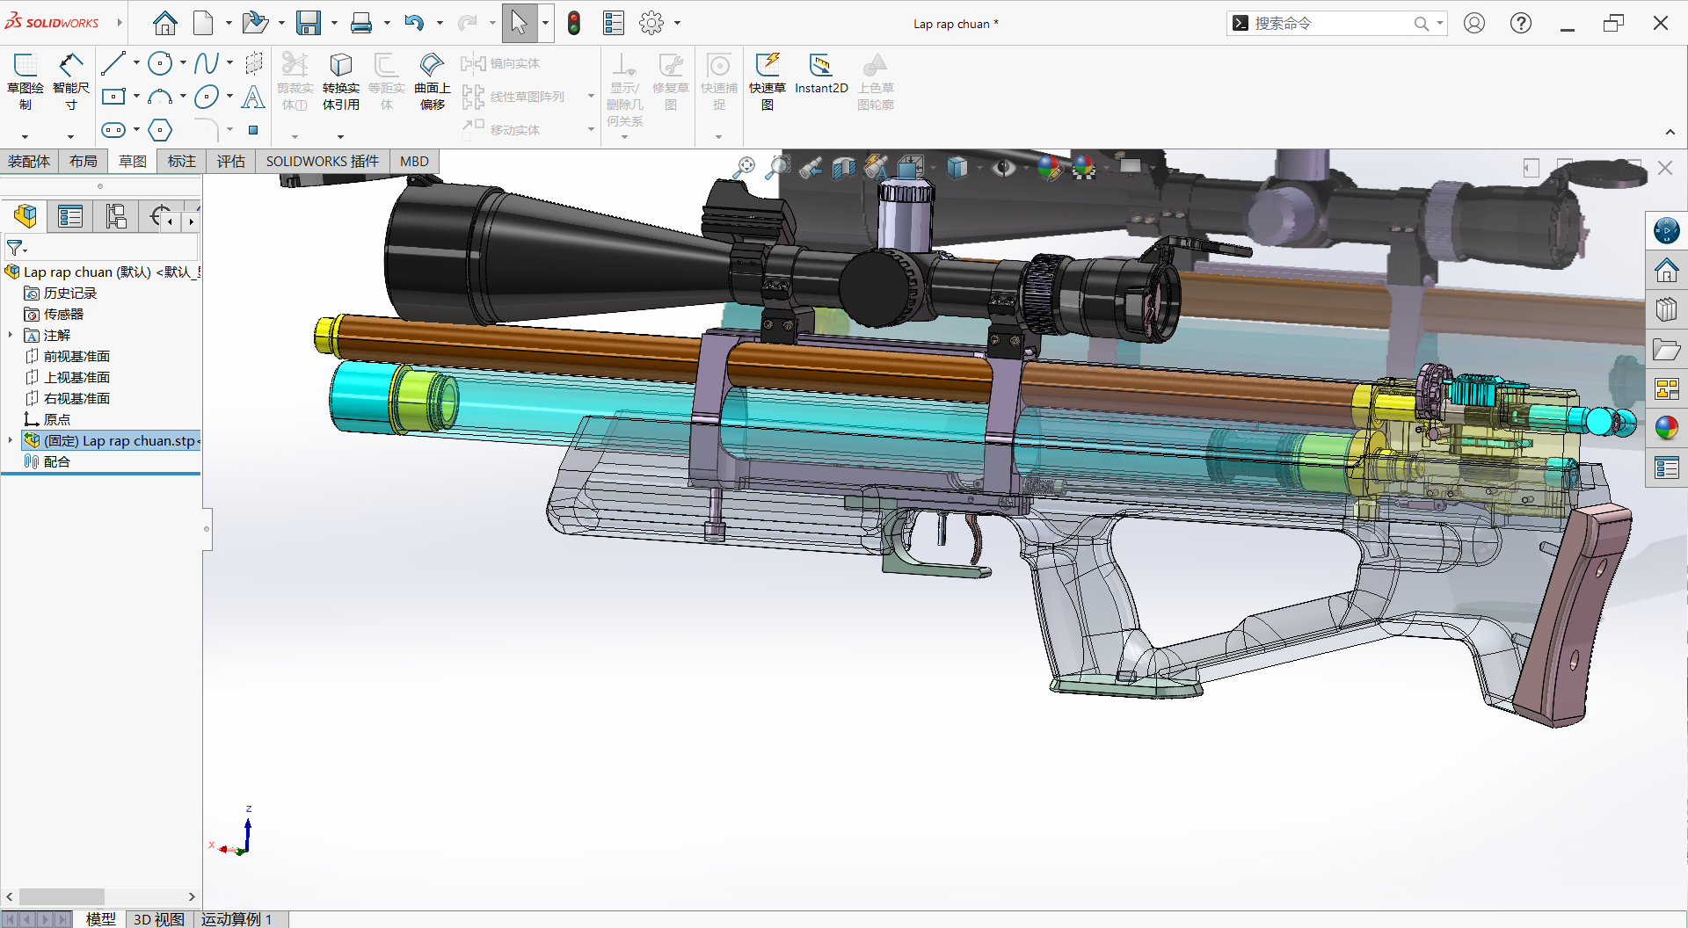Open the SOLIDWORKS 插件 tab
The image size is (1688, 928).
coord(322,161)
